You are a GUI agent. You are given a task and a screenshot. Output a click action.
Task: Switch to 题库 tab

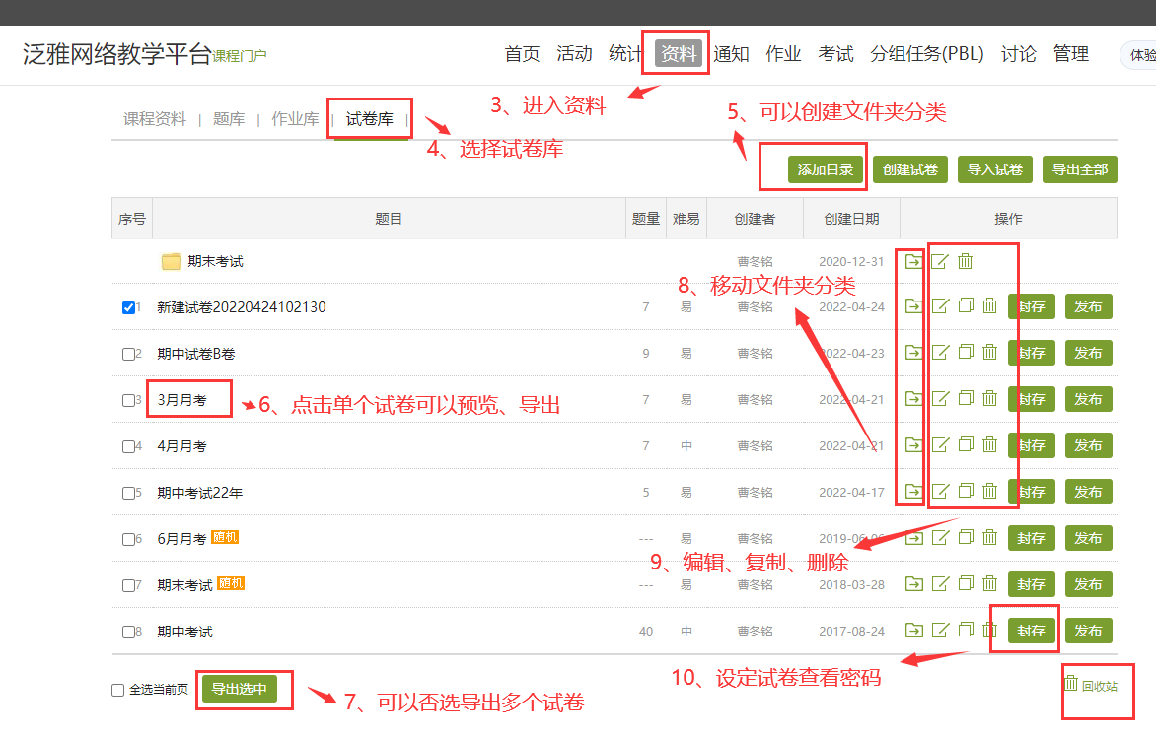[x=229, y=119]
